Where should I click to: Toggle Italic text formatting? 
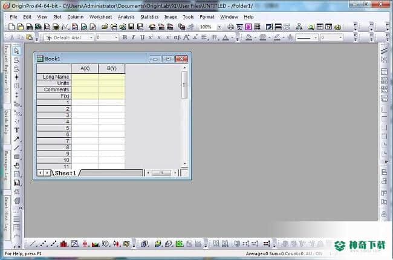pos(134,37)
